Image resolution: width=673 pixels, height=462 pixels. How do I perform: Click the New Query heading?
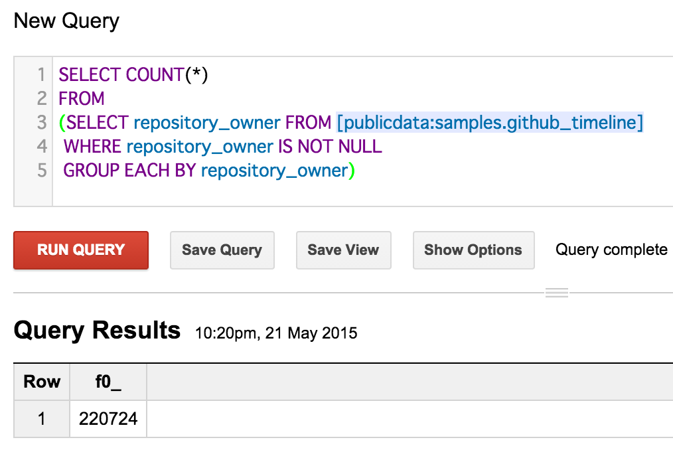coord(66,21)
